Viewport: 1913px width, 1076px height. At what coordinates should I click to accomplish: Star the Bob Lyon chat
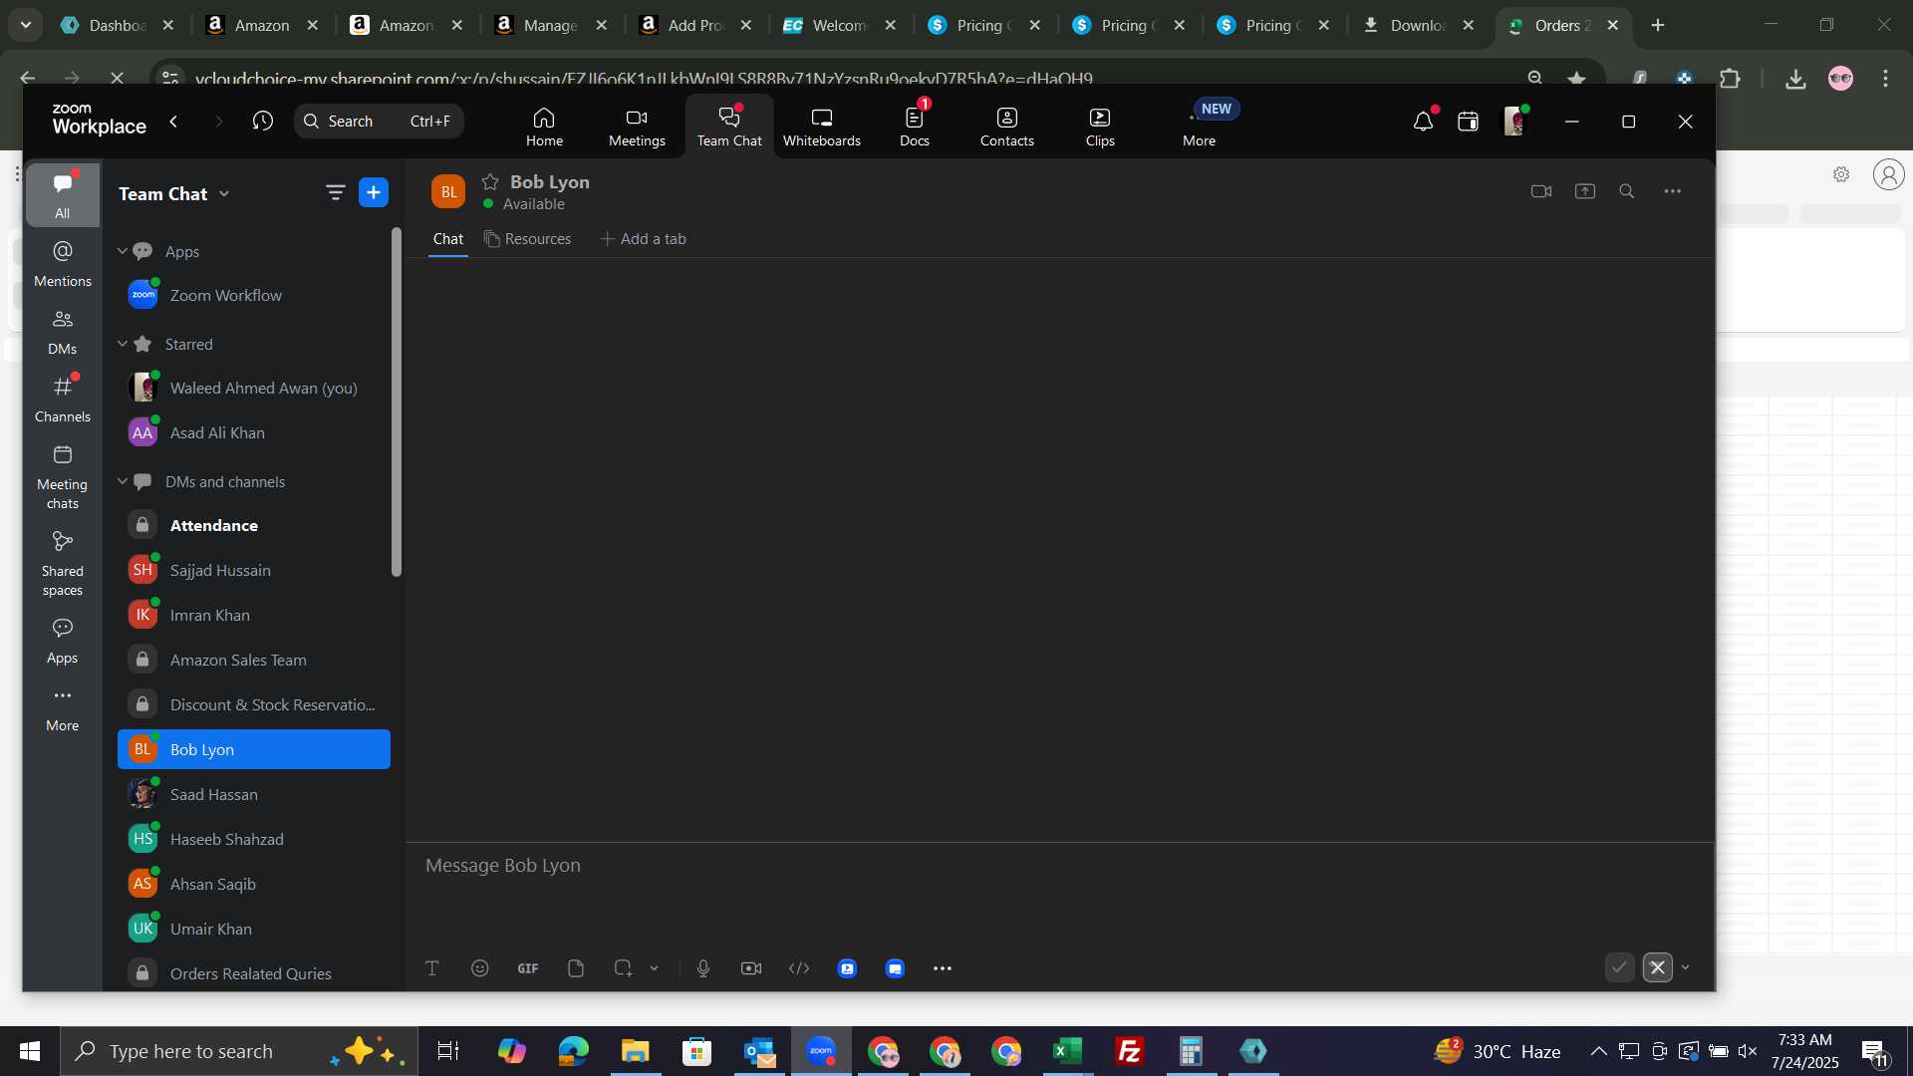(490, 182)
